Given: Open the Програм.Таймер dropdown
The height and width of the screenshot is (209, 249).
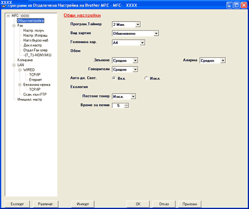Looking at the screenshot, I should (x=137, y=24).
